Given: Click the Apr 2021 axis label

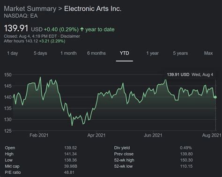Looking at the screenshot, I should [x=96, y=135].
